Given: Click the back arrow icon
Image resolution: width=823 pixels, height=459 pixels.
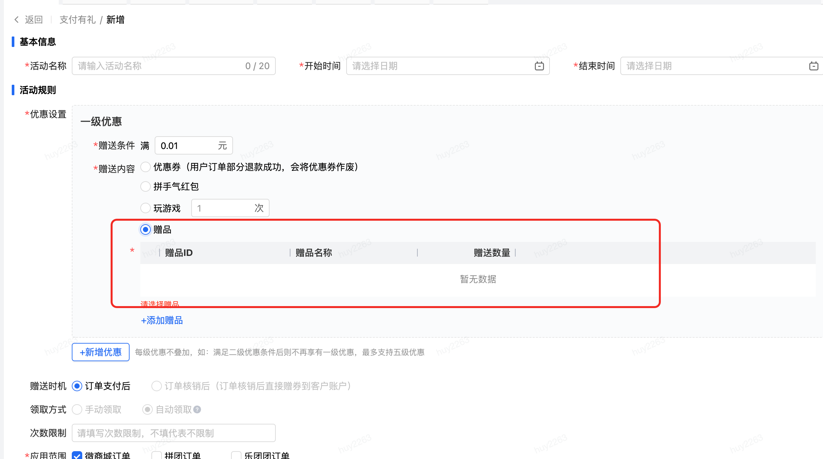Looking at the screenshot, I should pyautogui.click(x=16, y=20).
